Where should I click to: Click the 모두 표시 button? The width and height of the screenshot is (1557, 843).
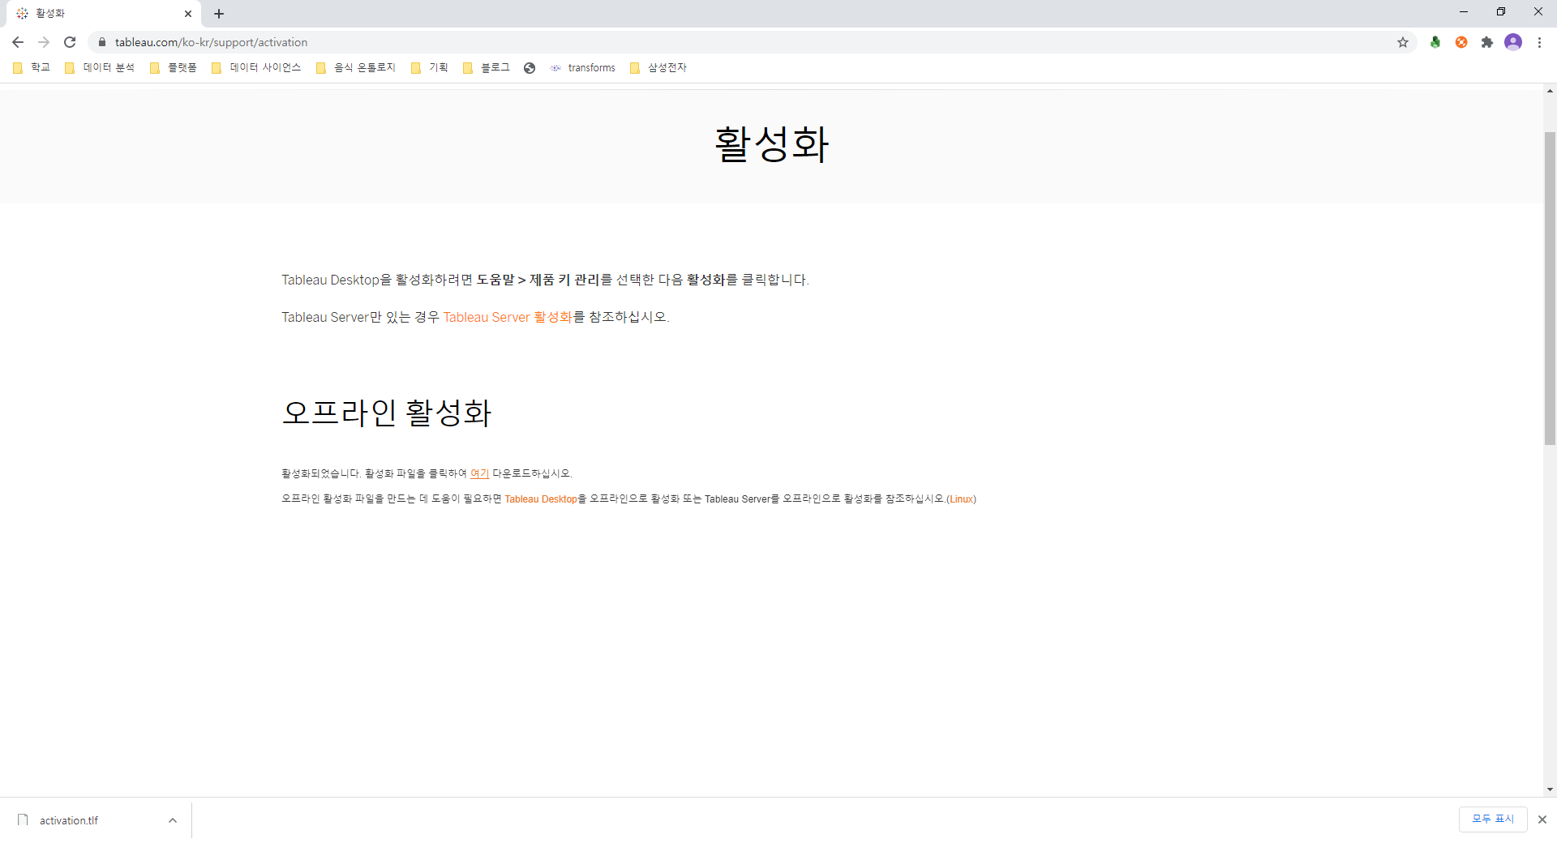coord(1493,819)
